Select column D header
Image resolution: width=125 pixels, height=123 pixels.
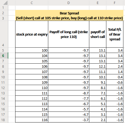click(x=68, y=3)
